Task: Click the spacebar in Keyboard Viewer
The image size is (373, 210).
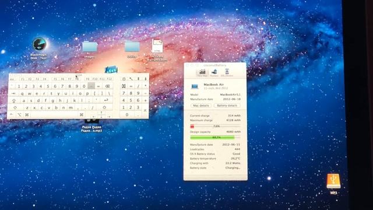Action: tap(54, 115)
